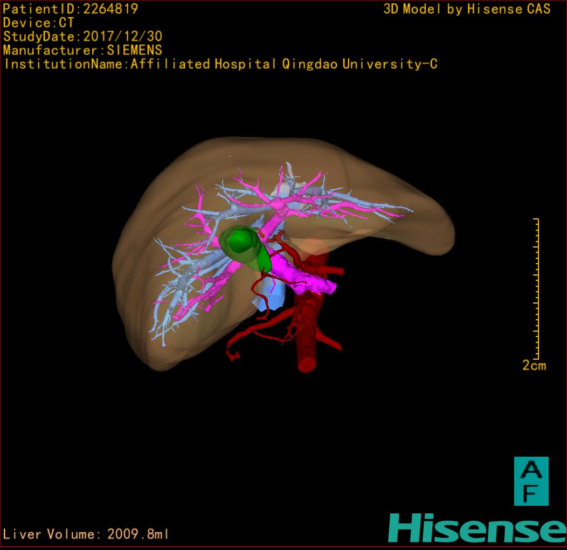Click the Device:CT label
Screen dimensions: 567x550
[x=38, y=23]
